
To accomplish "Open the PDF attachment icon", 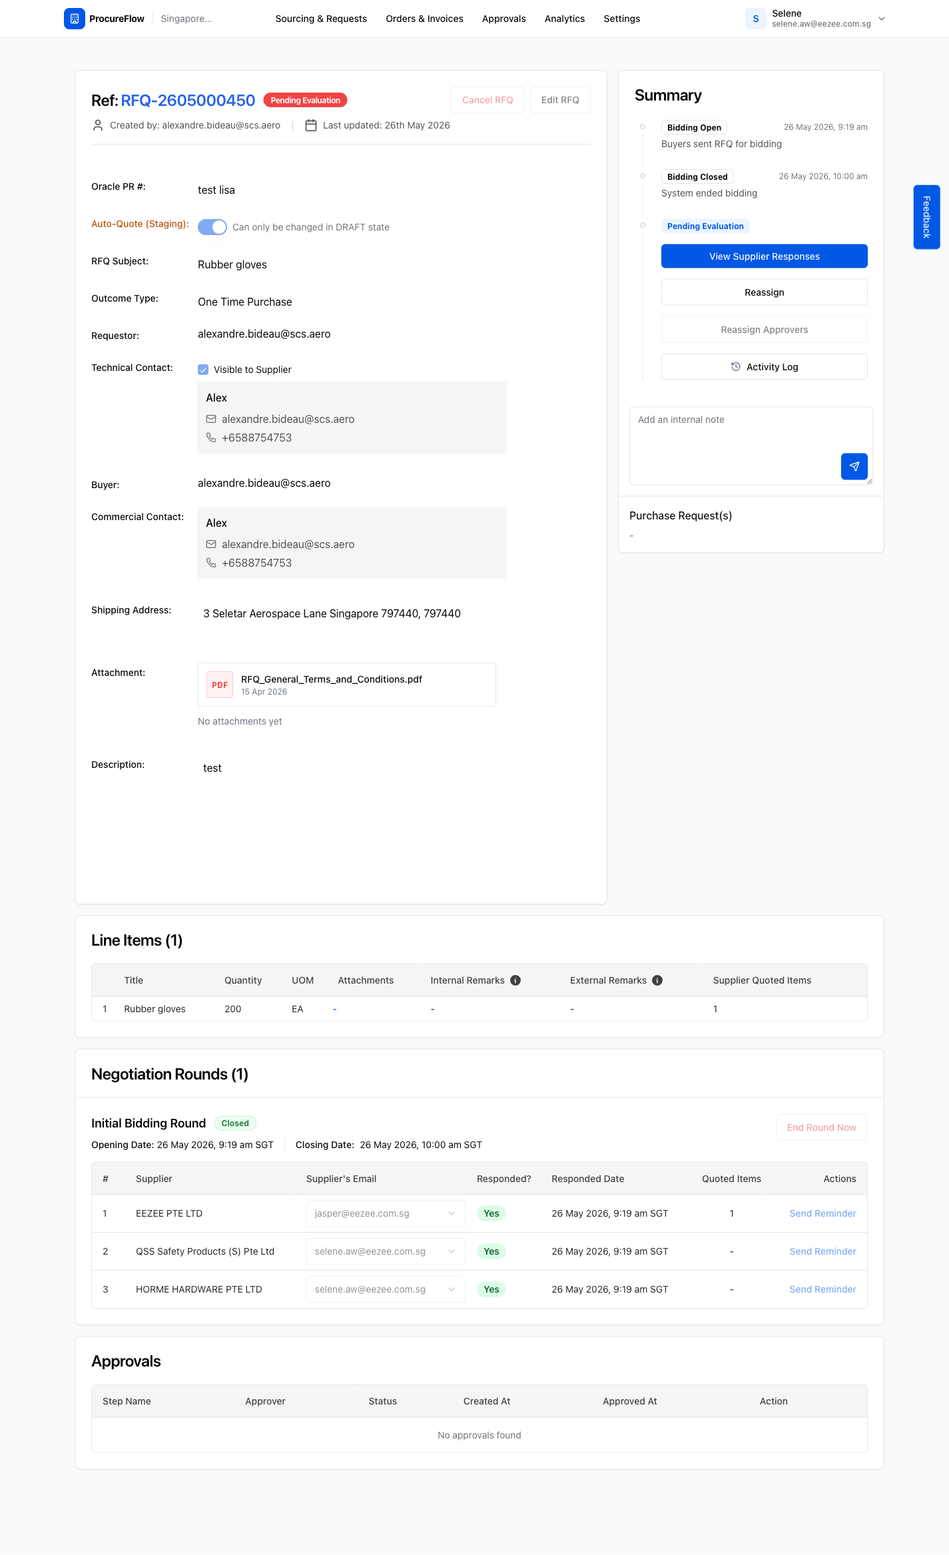I will point(220,685).
